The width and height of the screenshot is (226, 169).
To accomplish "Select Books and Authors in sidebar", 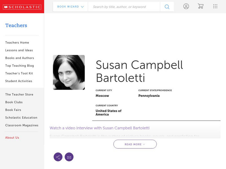I will click(x=19, y=58).
